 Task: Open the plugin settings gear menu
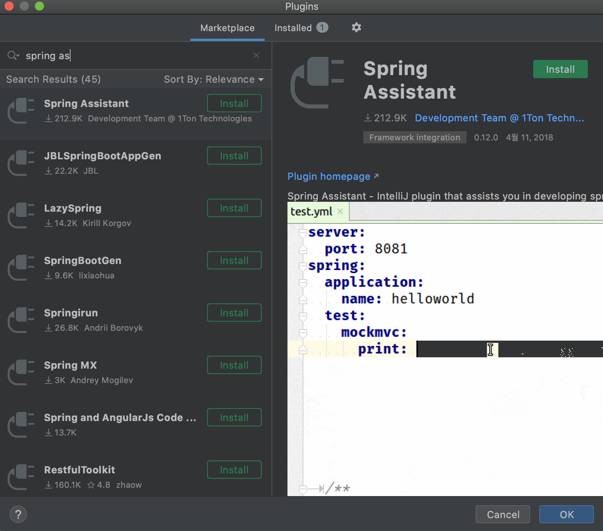[356, 27]
